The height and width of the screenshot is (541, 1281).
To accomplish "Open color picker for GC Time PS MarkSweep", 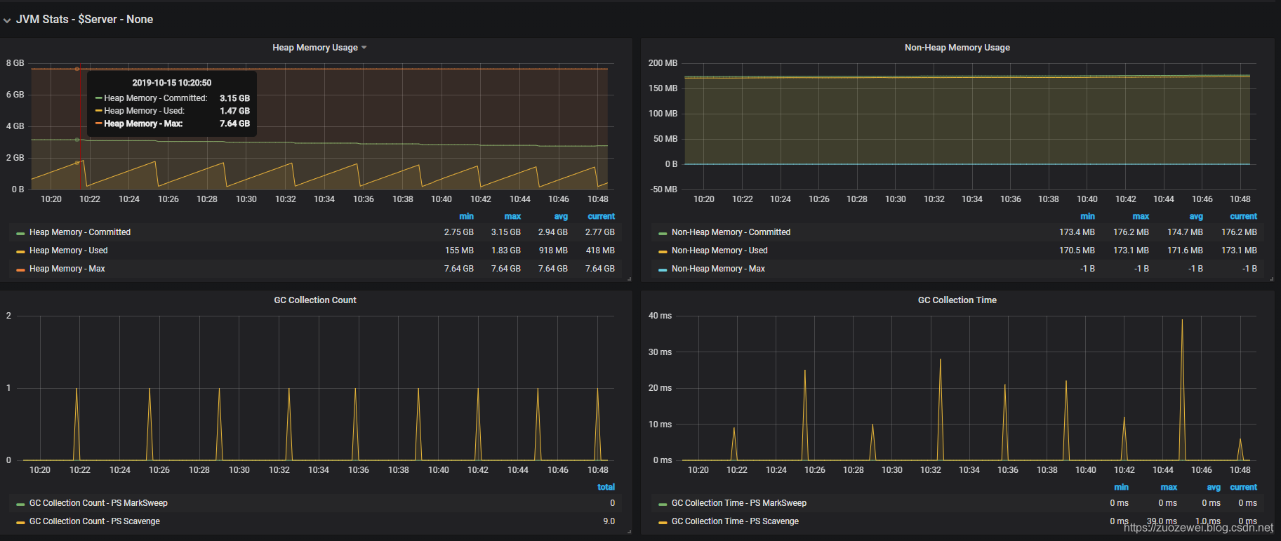I will (663, 504).
